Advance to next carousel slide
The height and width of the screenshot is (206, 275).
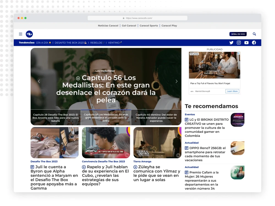[x=176, y=81]
